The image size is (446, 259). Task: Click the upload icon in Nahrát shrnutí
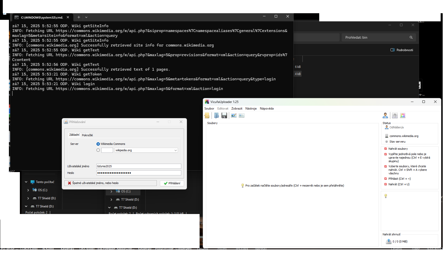coord(389,241)
